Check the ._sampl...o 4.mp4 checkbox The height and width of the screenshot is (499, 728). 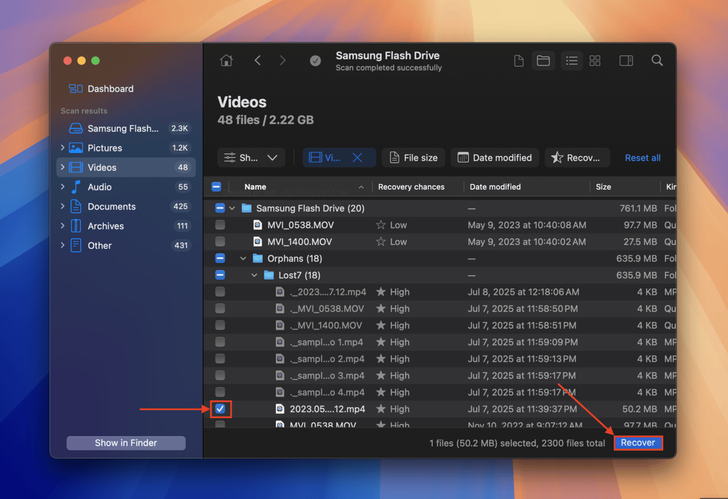point(220,392)
